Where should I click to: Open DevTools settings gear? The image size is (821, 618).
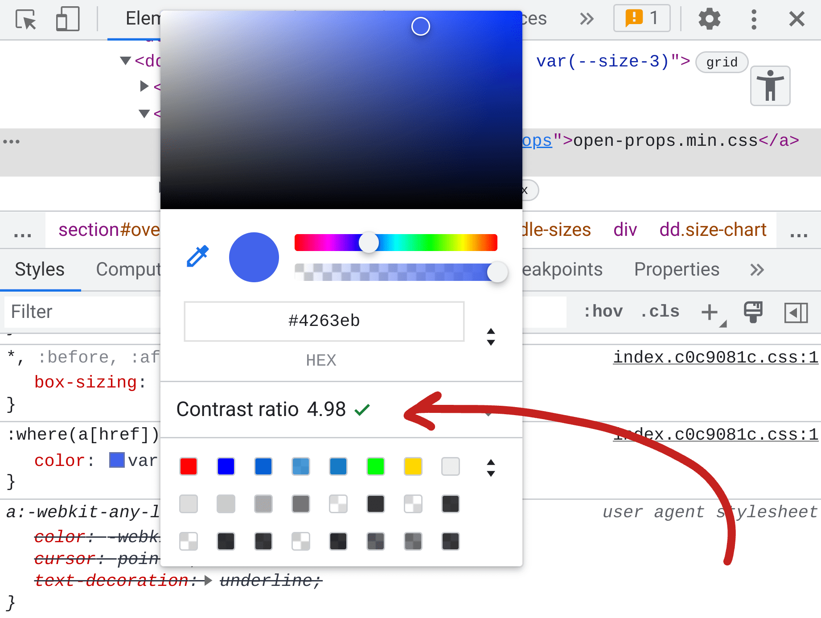click(709, 19)
